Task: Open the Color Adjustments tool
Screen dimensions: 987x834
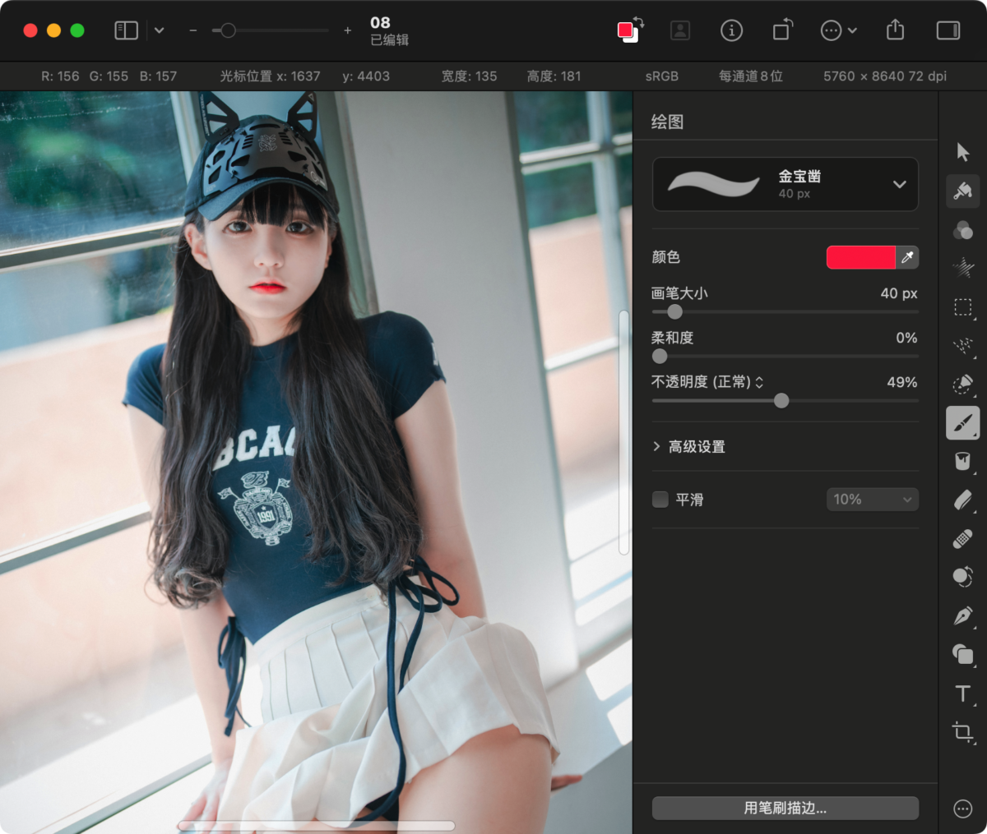Action: (x=963, y=230)
